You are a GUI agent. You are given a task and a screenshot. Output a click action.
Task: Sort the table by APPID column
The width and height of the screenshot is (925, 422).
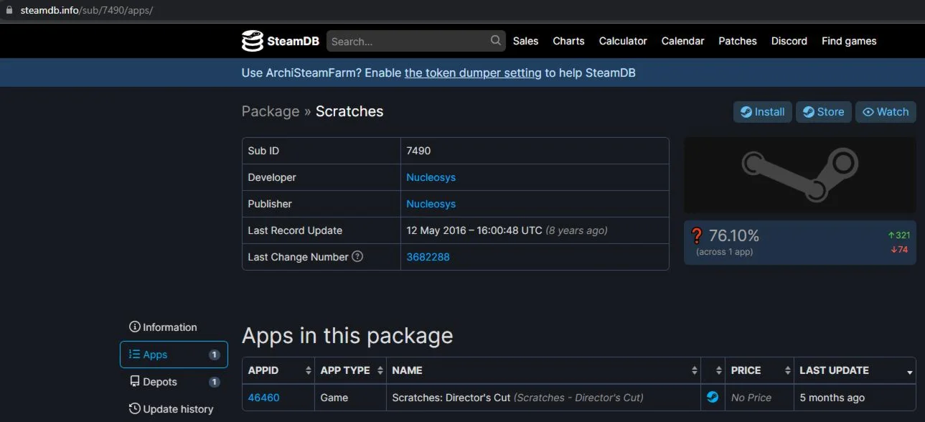[x=278, y=370]
